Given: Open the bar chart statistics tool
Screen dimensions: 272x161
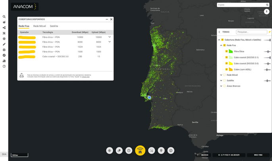Looking at the screenshot, I should [4, 61].
